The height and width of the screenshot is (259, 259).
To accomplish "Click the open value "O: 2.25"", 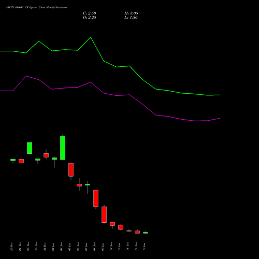I will coord(90,18).
